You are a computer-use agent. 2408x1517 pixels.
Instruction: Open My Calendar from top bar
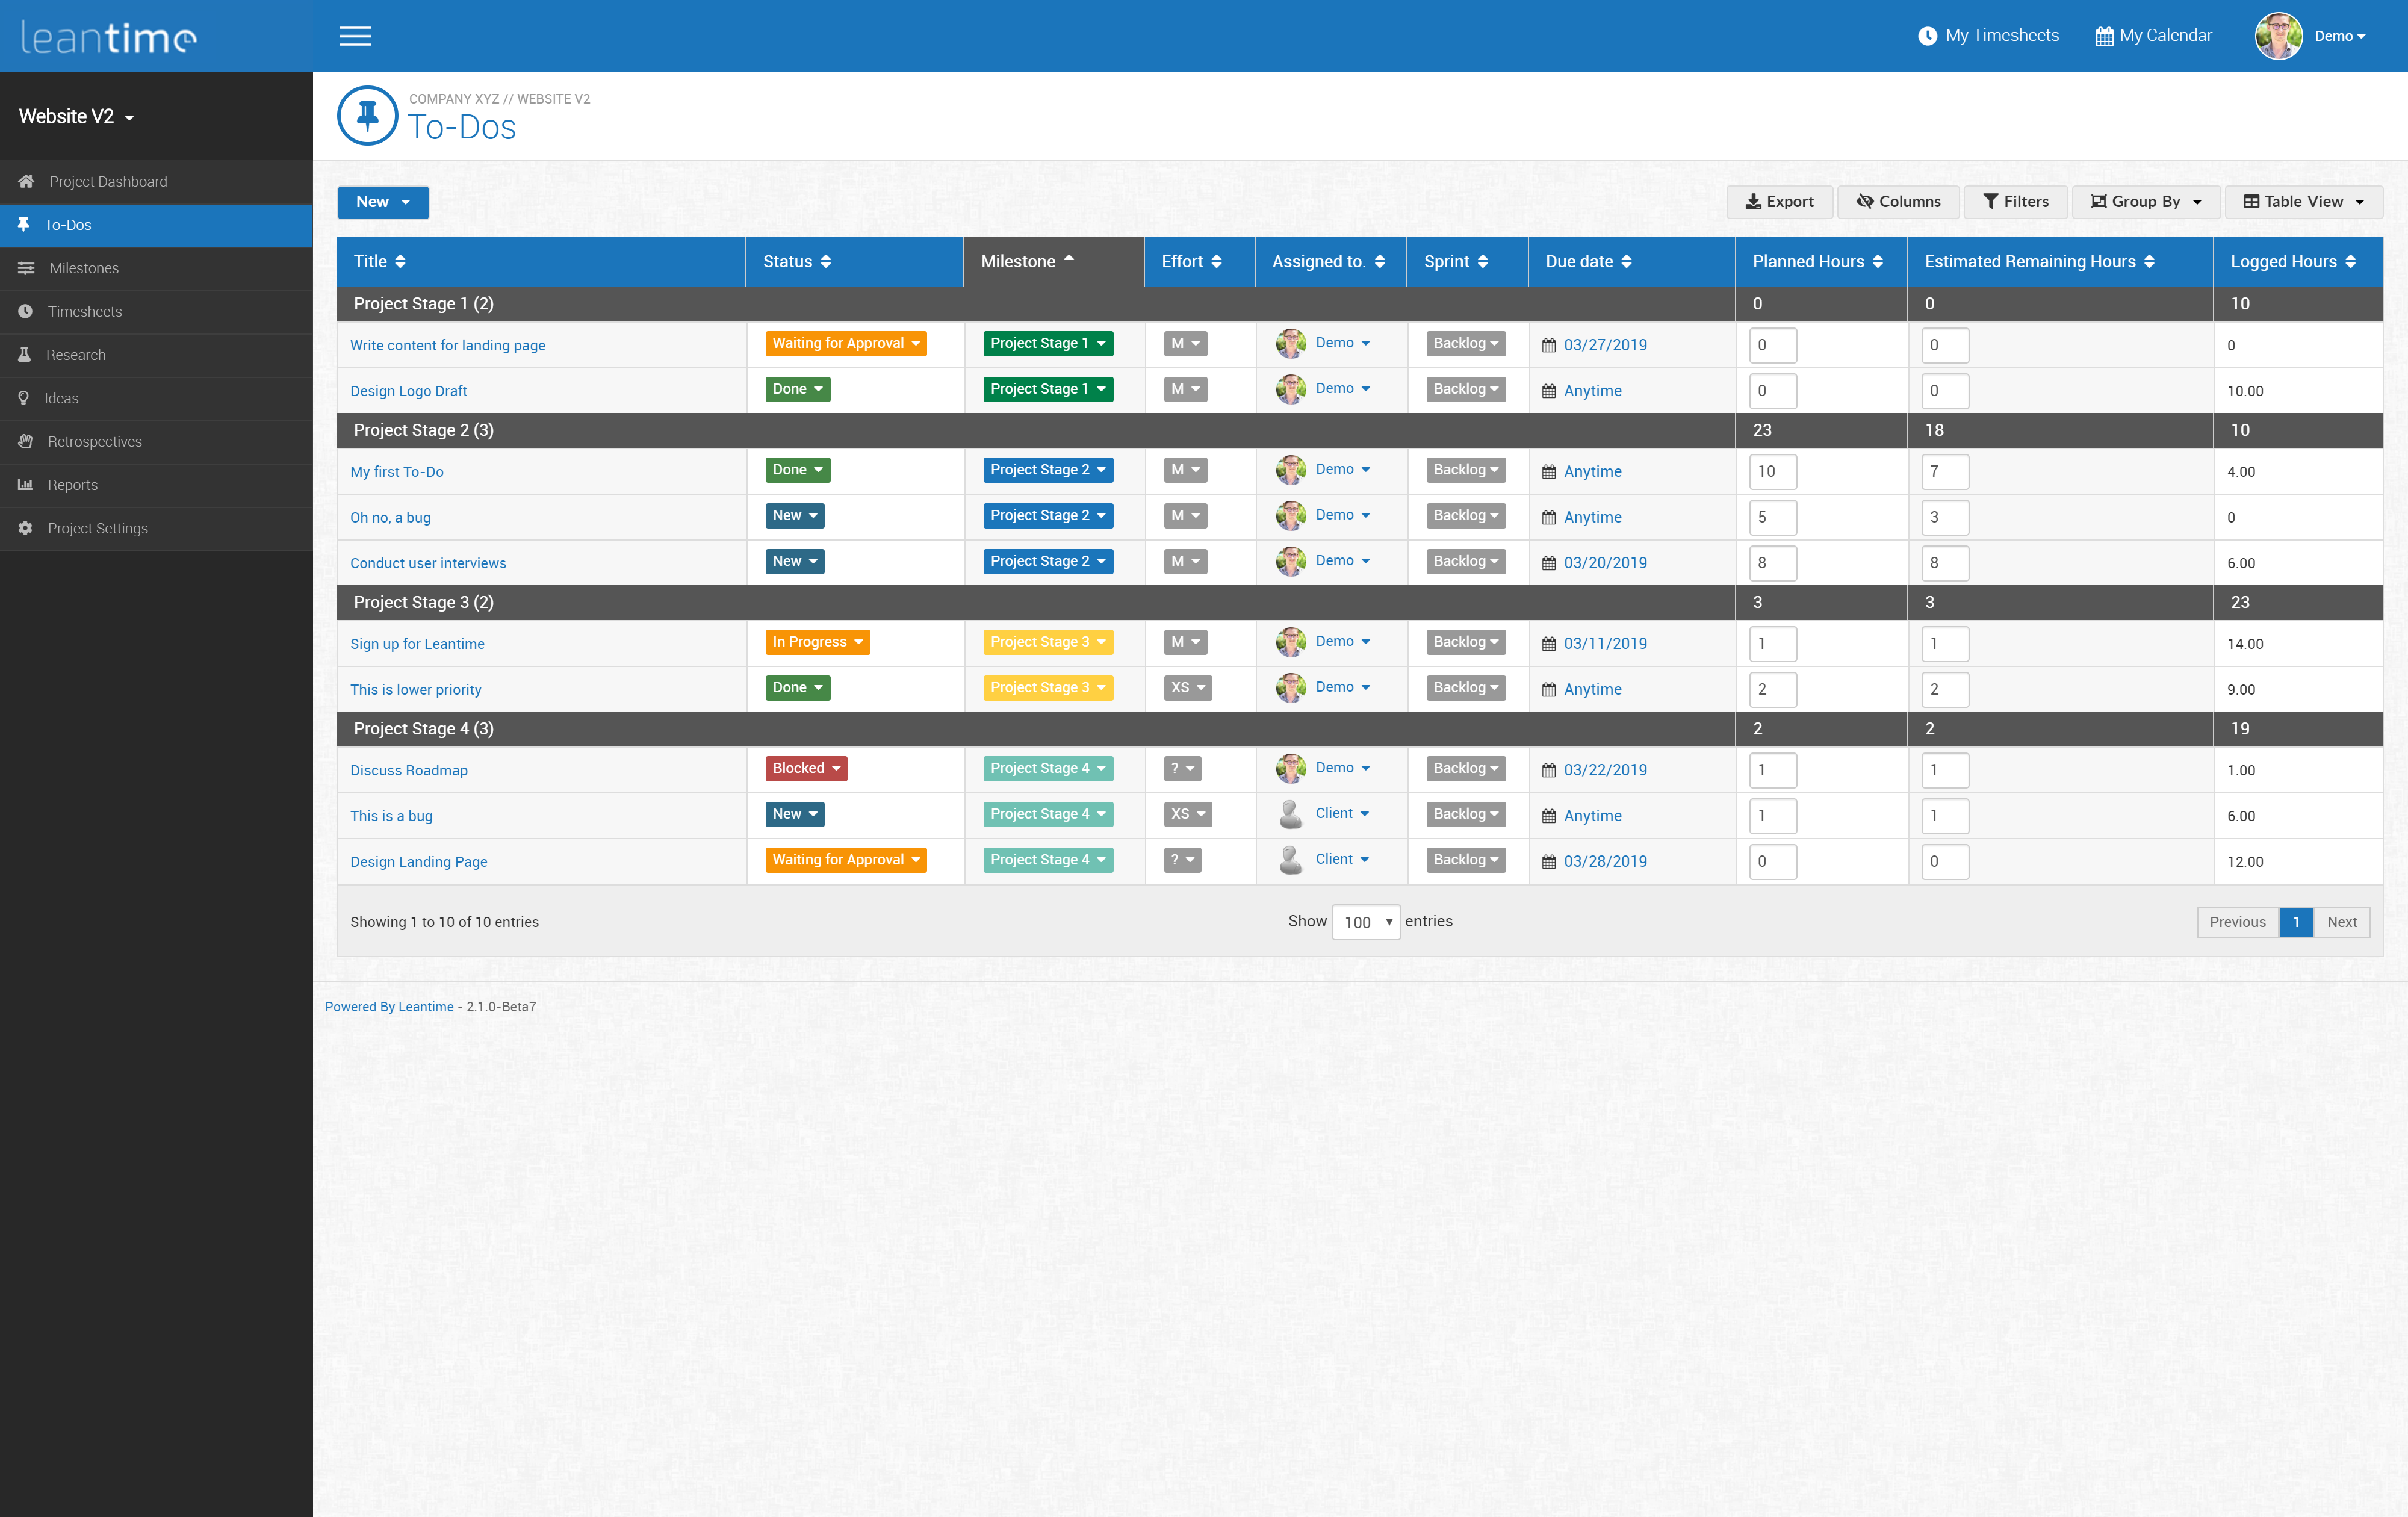pyautogui.click(x=2153, y=36)
